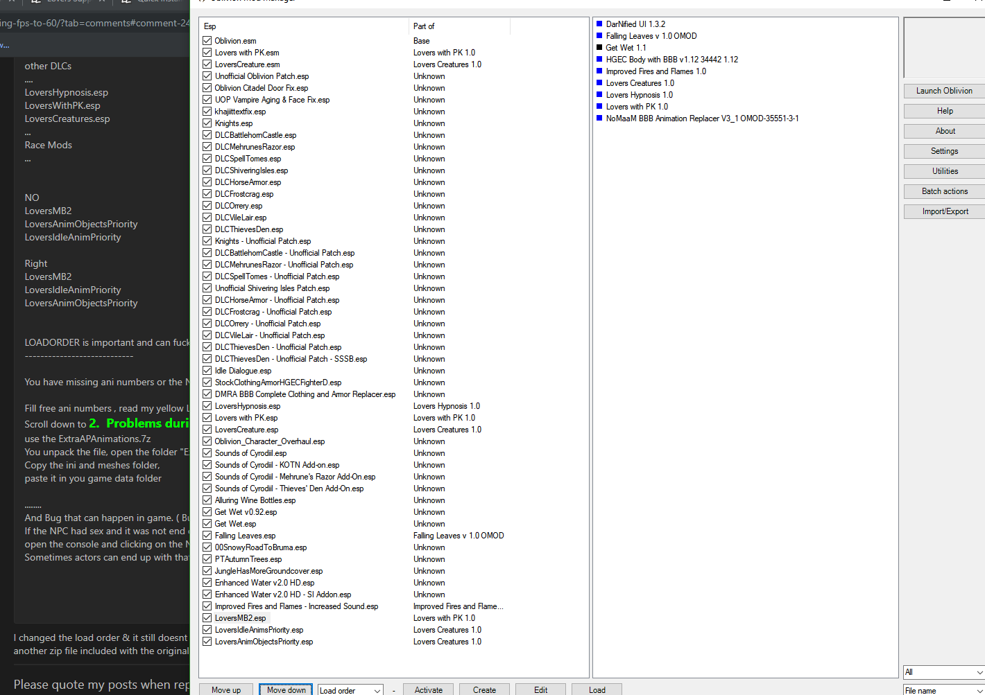Toggle the DLCShiveringIsles.esp checkbox
The height and width of the screenshot is (695, 985).
coord(207,170)
